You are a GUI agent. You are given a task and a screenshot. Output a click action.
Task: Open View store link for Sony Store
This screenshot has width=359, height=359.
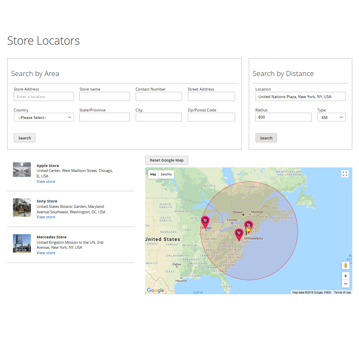46,217
